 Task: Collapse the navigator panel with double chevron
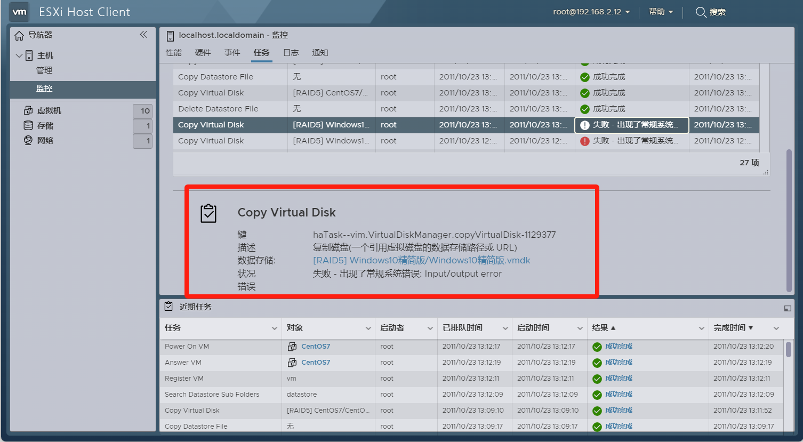click(x=143, y=35)
